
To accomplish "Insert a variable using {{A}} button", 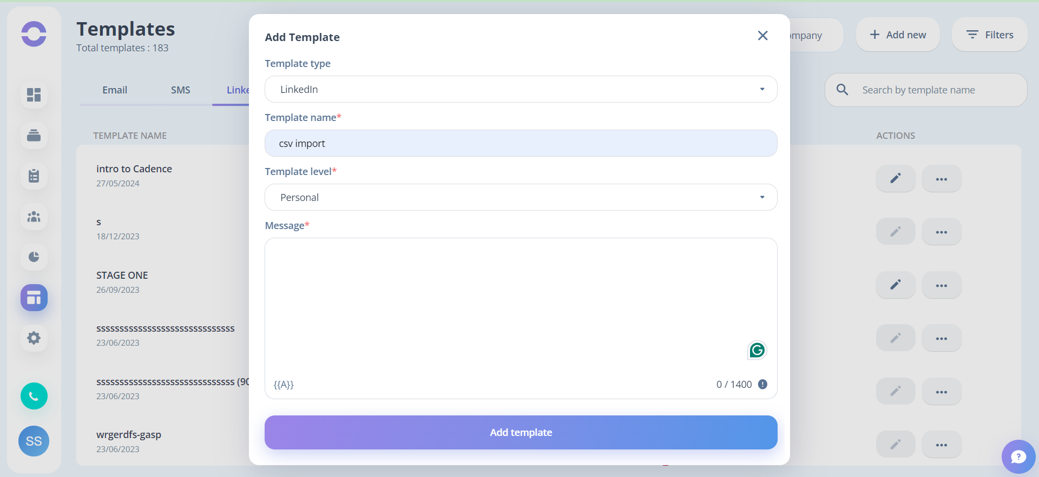I will [x=284, y=385].
